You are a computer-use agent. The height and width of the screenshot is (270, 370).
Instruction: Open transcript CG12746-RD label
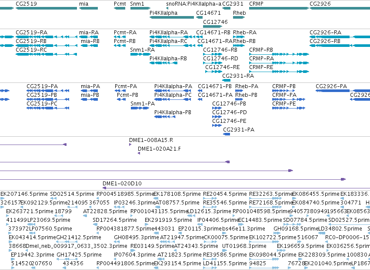[220, 59]
